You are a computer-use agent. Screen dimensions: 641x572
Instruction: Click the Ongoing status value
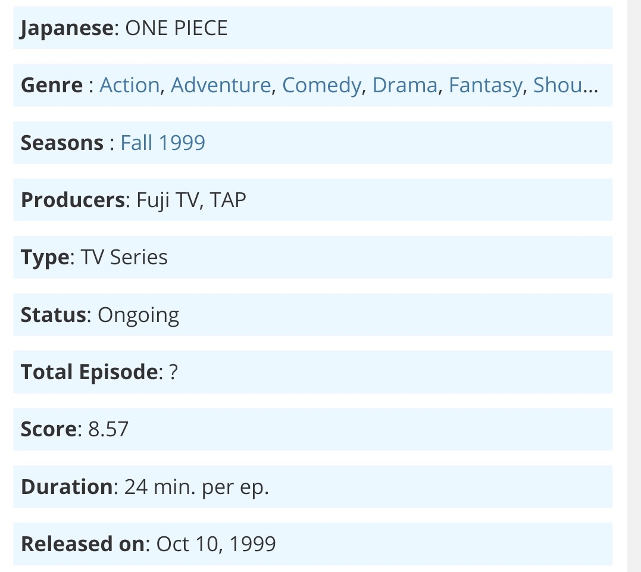138,315
